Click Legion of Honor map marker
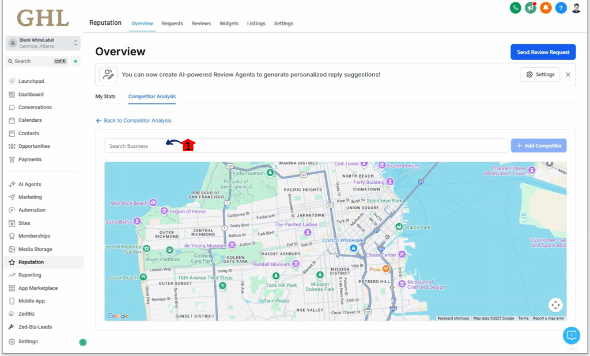 pos(164,211)
